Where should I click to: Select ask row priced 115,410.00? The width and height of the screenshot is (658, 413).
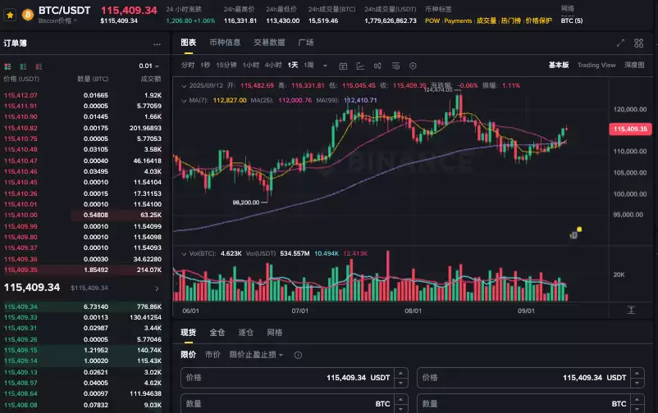[82, 215]
